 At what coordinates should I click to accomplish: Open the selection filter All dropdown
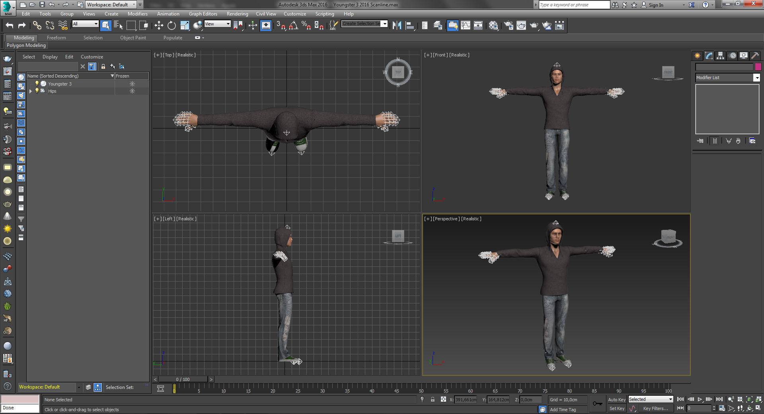(85, 24)
